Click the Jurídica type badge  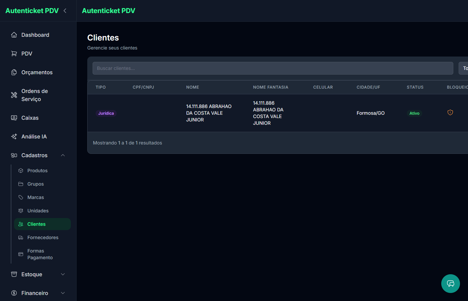pyautogui.click(x=106, y=113)
